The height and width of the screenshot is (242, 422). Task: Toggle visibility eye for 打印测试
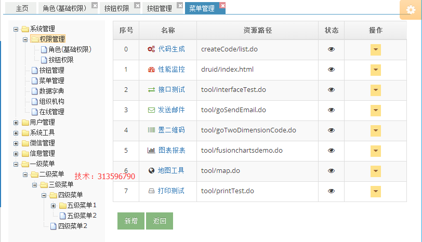[331, 191]
